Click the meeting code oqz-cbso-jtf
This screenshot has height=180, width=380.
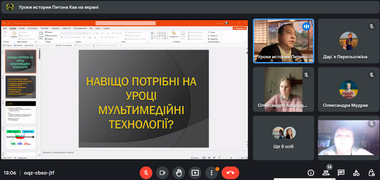click(39, 173)
